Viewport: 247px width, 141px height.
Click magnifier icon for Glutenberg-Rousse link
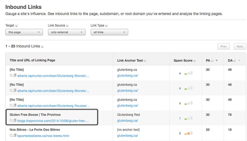(11, 106)
